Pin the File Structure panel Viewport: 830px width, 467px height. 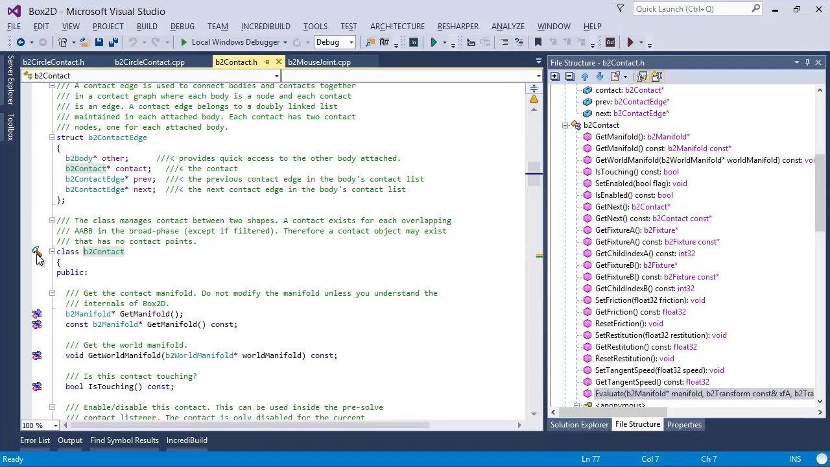coord(807,62)
